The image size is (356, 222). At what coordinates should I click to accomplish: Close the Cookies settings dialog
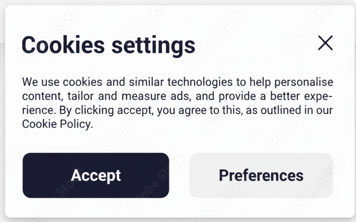pos(325,43)
